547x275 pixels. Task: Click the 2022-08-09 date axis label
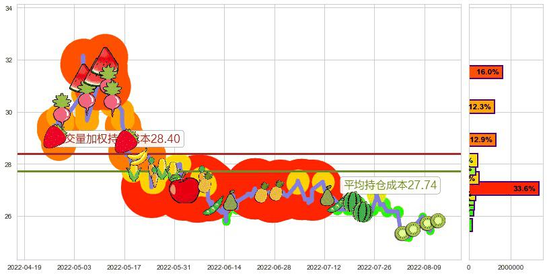coord(423,267)
